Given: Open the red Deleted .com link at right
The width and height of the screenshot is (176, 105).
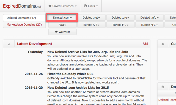Looking at the screenshot, I should click(167, 100).
